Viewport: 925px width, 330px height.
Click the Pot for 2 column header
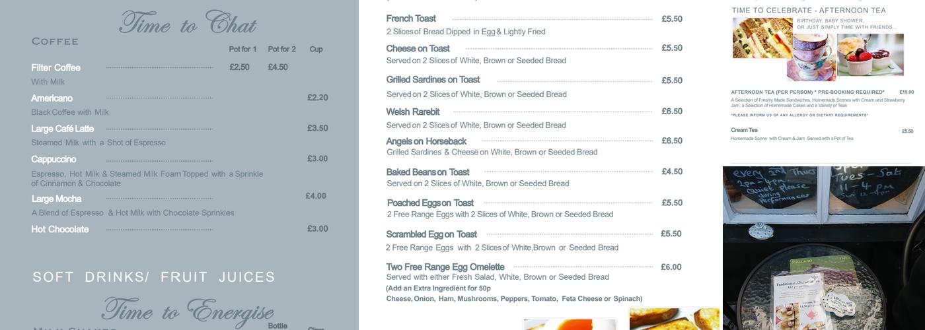tap(281, 49)
